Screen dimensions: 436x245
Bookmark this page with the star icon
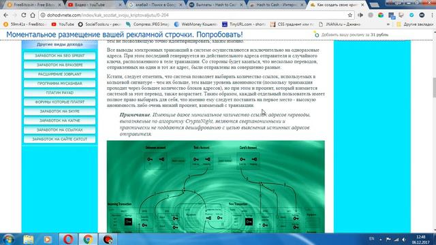349,15
